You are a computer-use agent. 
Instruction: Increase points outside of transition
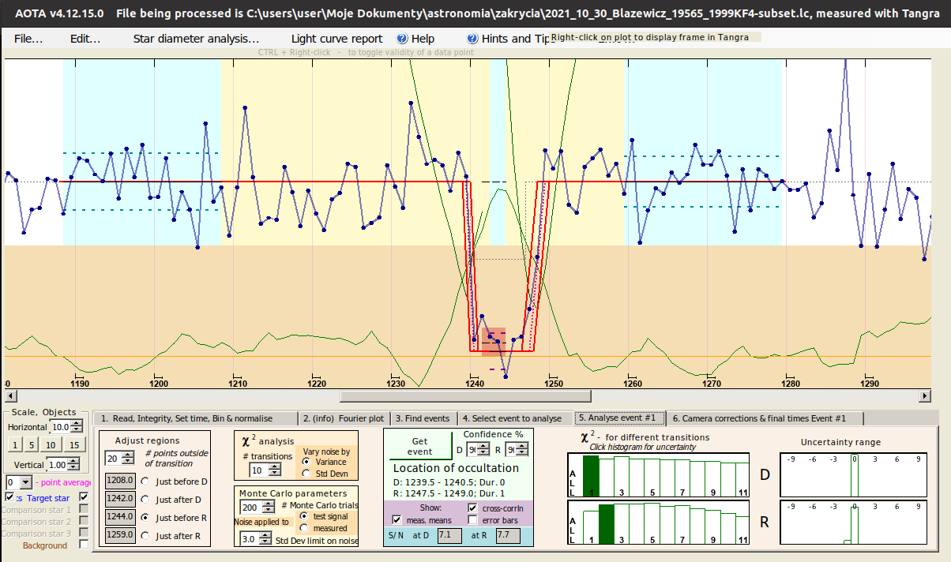[x=128, y=455]
